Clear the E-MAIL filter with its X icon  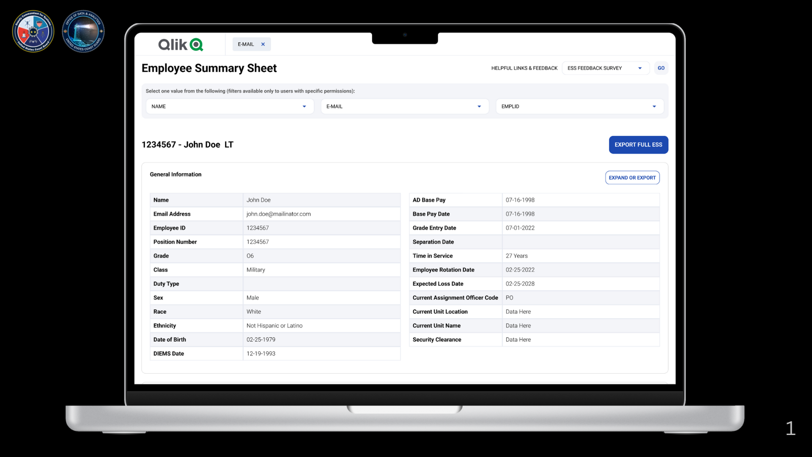point(263,44)
